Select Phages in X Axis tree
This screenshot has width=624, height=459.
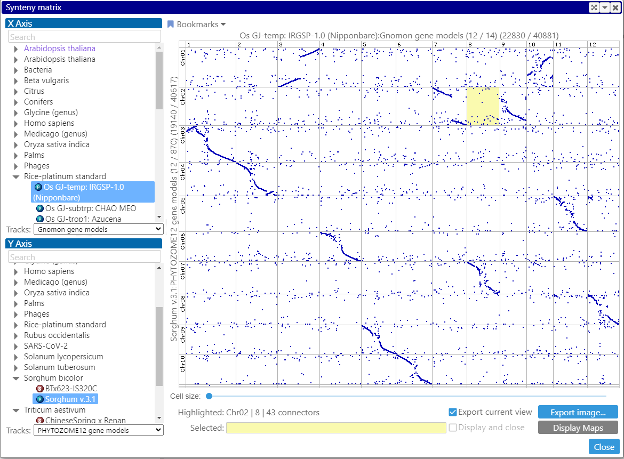(x=37, y=166)
